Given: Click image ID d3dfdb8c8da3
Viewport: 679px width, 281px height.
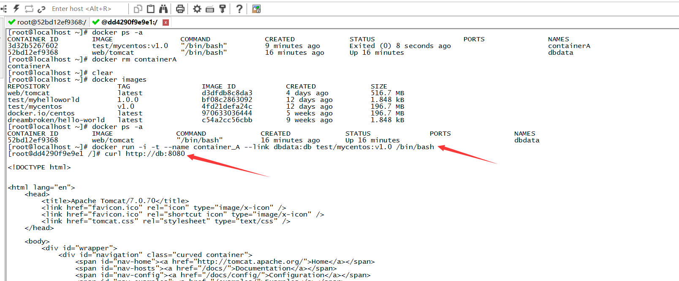Looking at the screenshot, I should coord(227,93).
